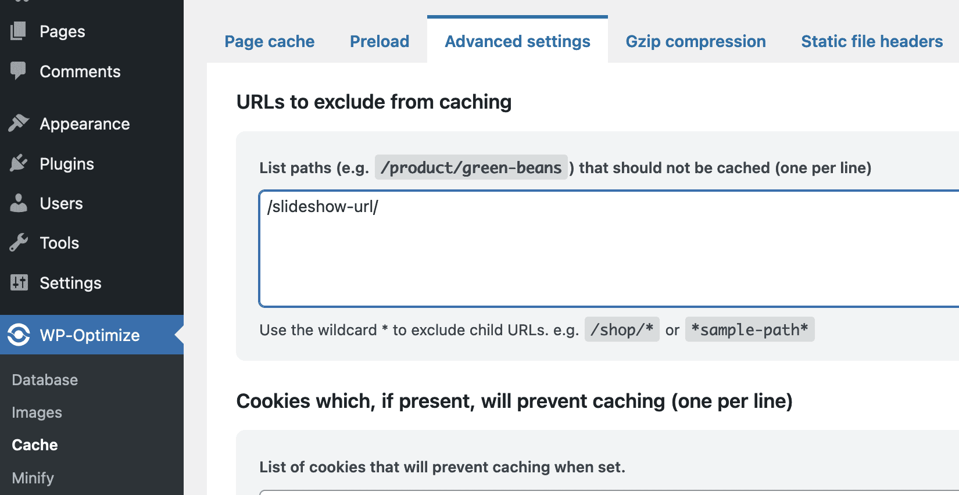
Task: Select the Cache submenu item
Action: click(x=35, y=445)
